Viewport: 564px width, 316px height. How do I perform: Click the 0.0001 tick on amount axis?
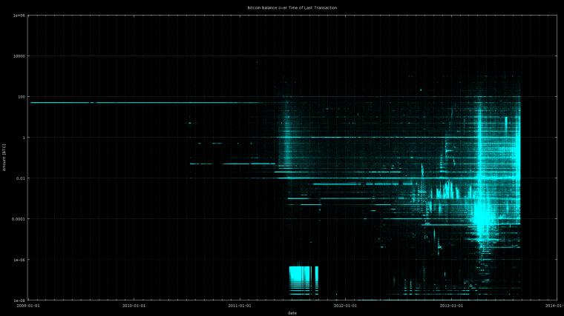click(x=18, y=219)
